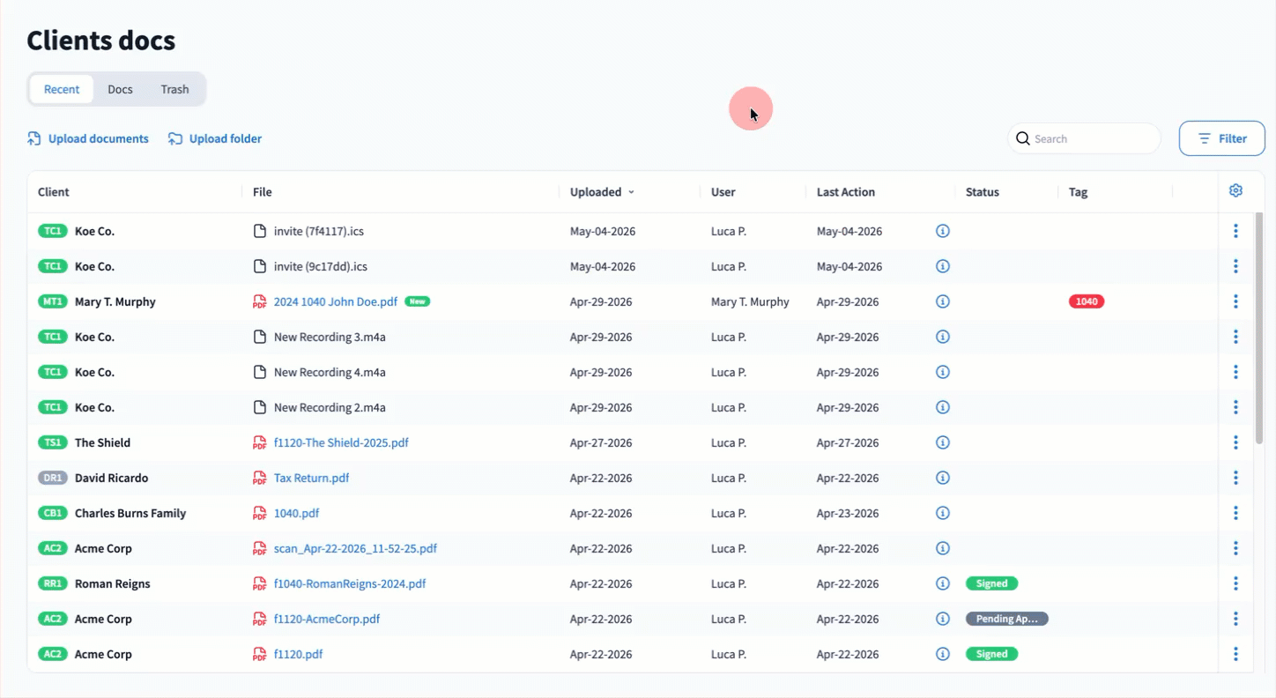Click the PDF icon beside Tax Return.pdf
Image resolution: width=1276 pixels, height=698 pixels.
click(259, 478)
